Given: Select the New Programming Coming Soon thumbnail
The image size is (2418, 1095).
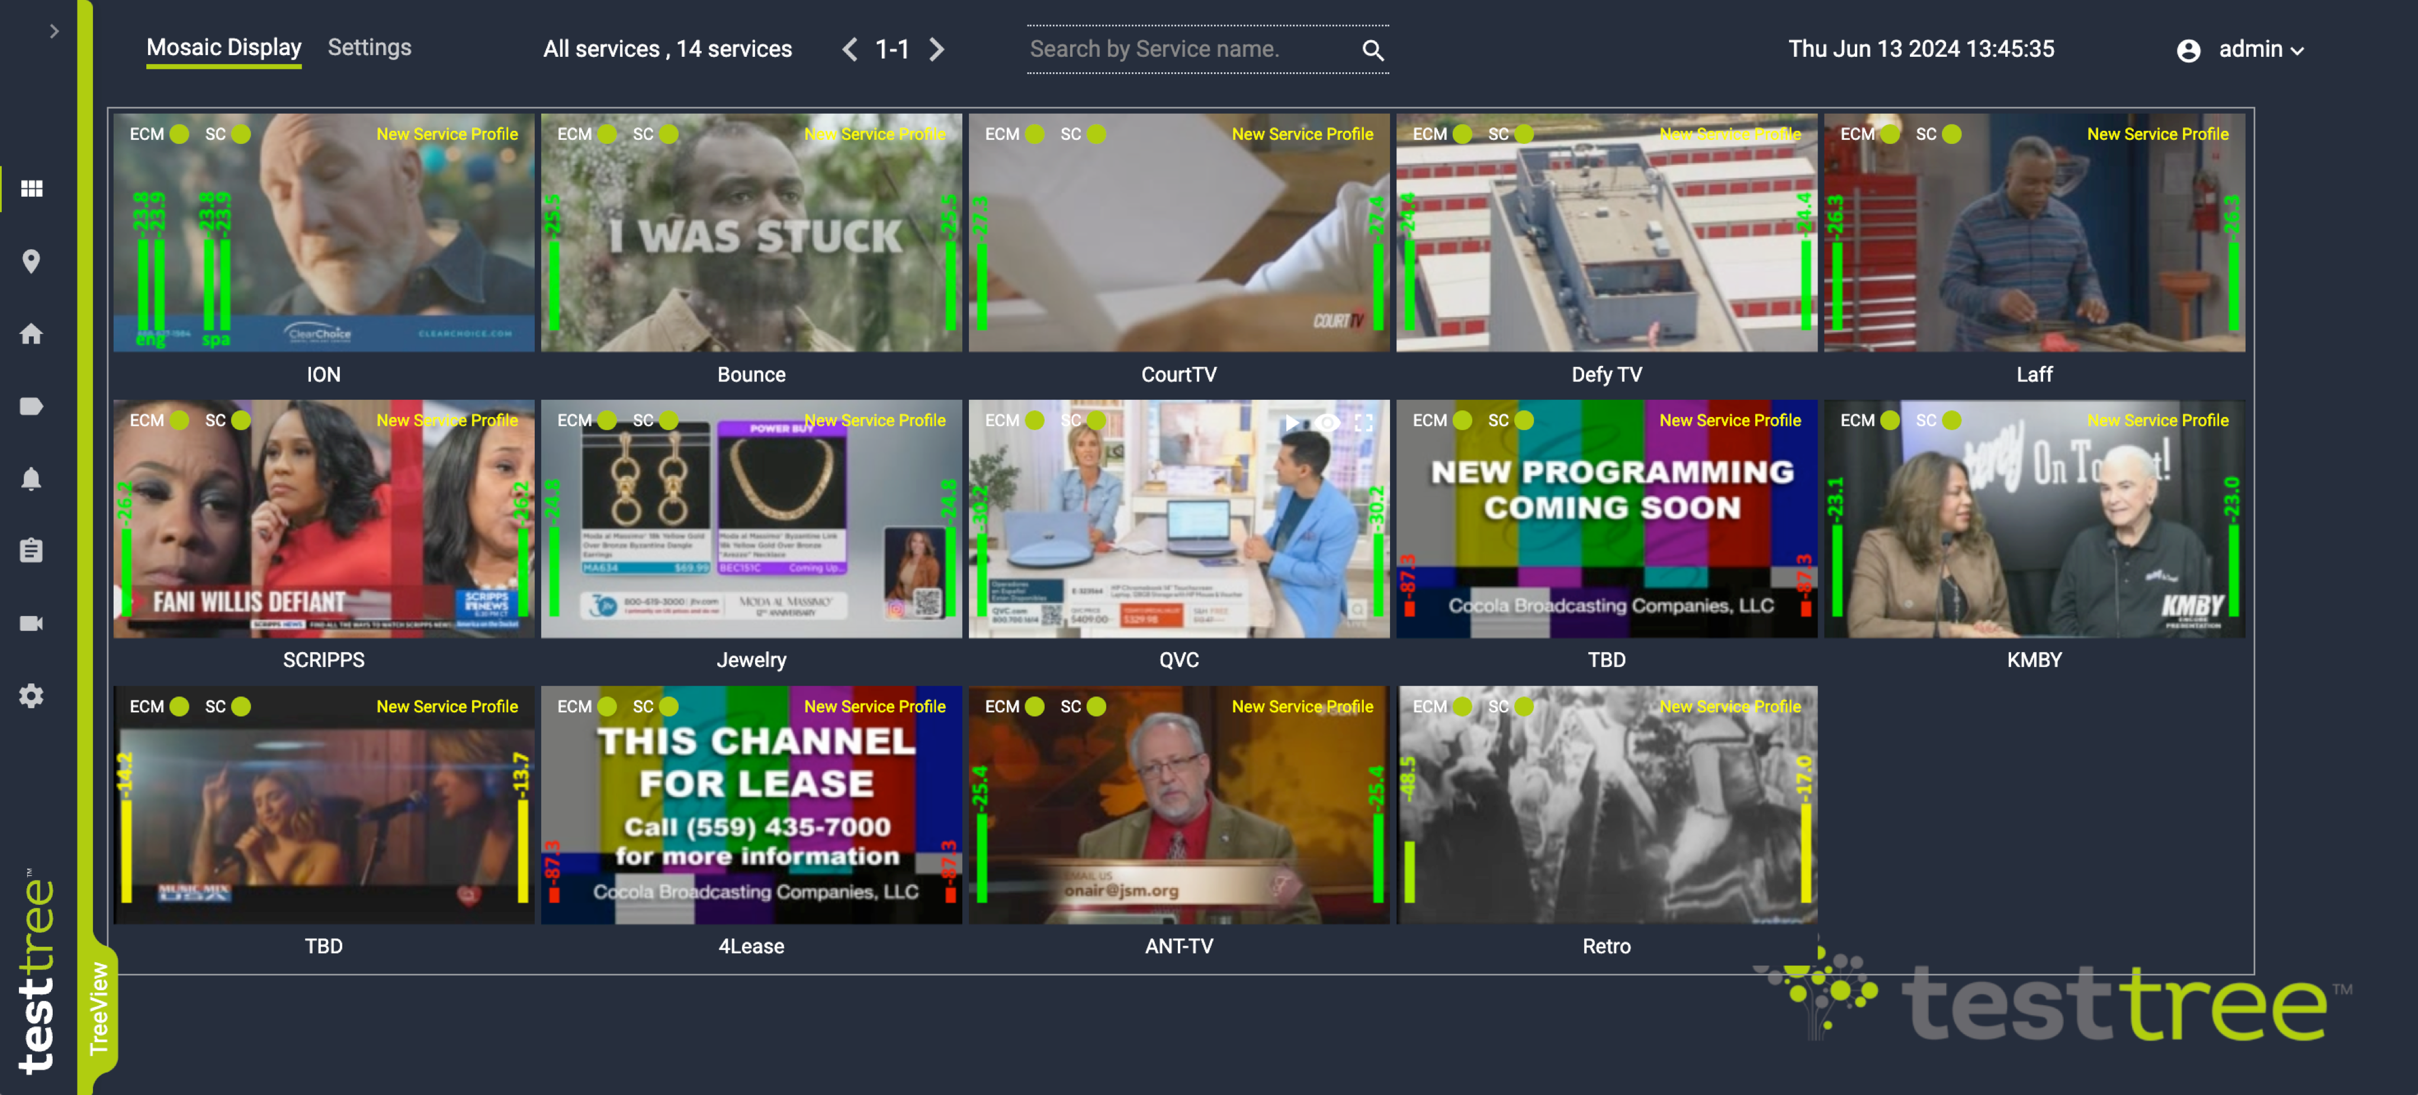Looking at the screenshot, I should pos(1606,519).
